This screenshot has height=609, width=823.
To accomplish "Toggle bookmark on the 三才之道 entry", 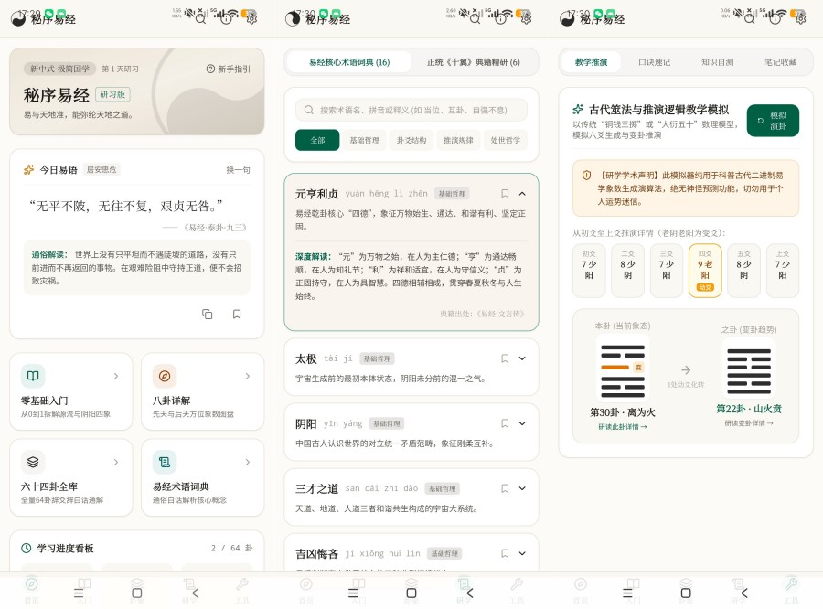I will tap(505, 489).
